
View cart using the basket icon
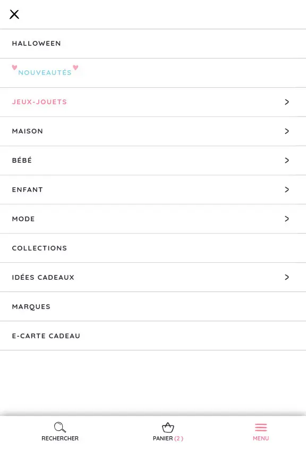coord(168,427)
